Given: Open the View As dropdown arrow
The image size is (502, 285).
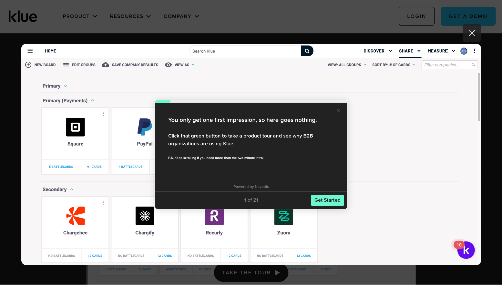Looking at the screenshot, I should click(x=193, y=65).
